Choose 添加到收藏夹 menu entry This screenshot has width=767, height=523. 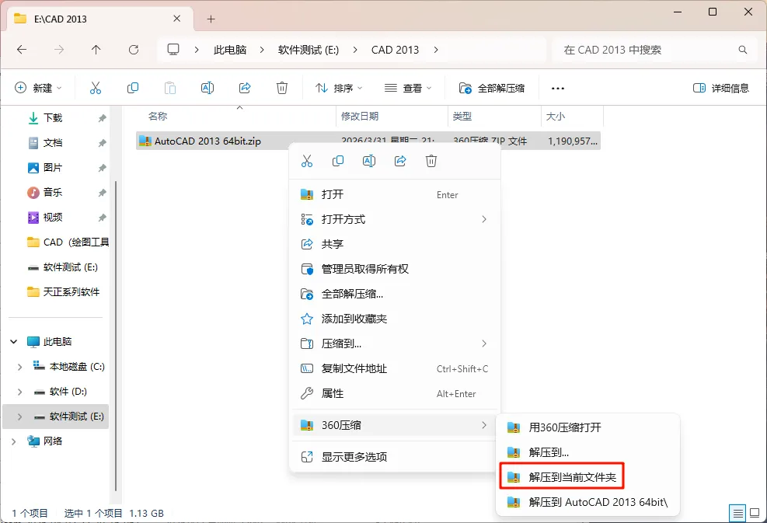click(394, 319)
